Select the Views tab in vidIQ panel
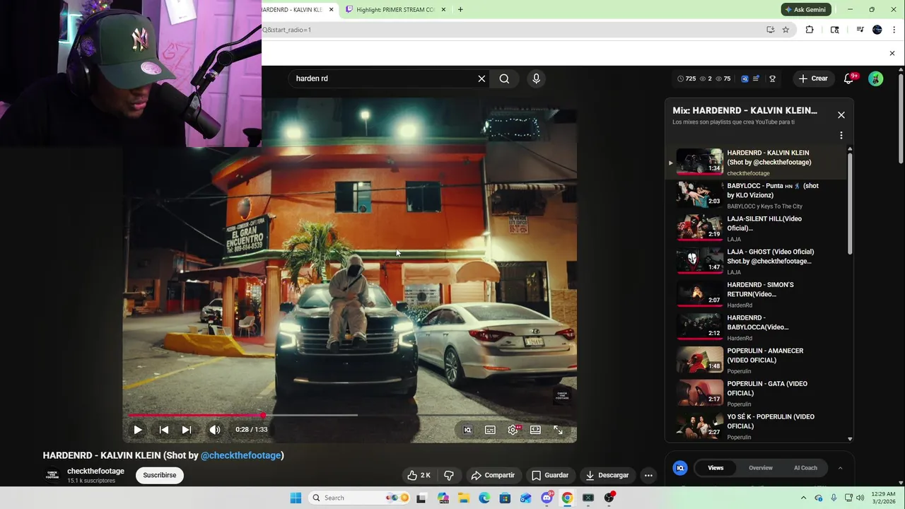Viewport: 905px width, 509px height. pos(716,468)
